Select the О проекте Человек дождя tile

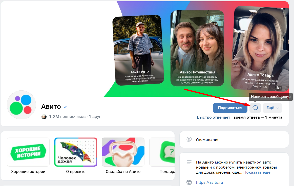pyautogui.click(x=76, y=152)
